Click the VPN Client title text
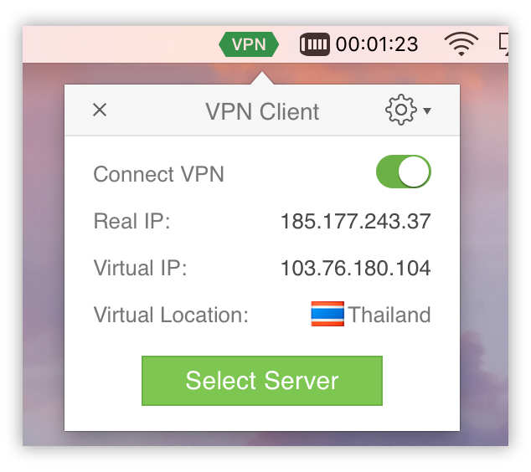 click(262, 111)
